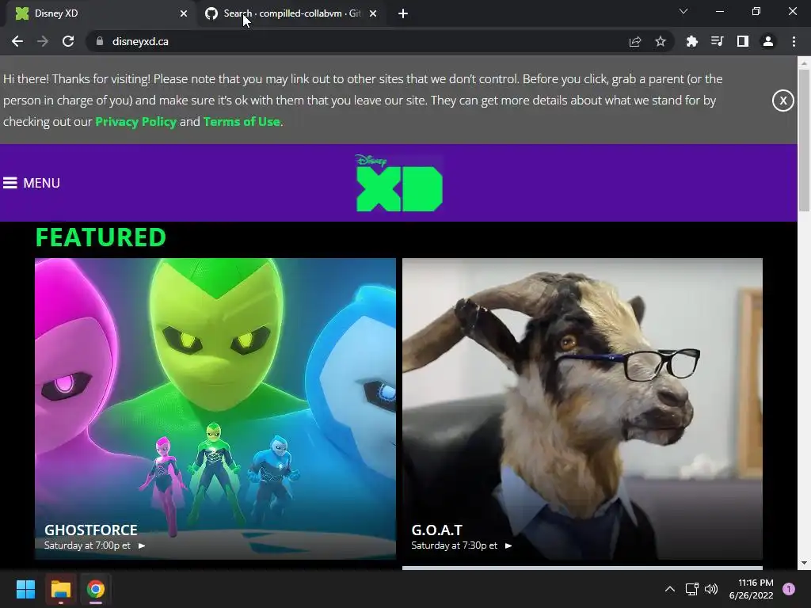Open the site hamburger MENU
Image resolution: width=811 pixels, height=608 pixels.
point(32,183)
